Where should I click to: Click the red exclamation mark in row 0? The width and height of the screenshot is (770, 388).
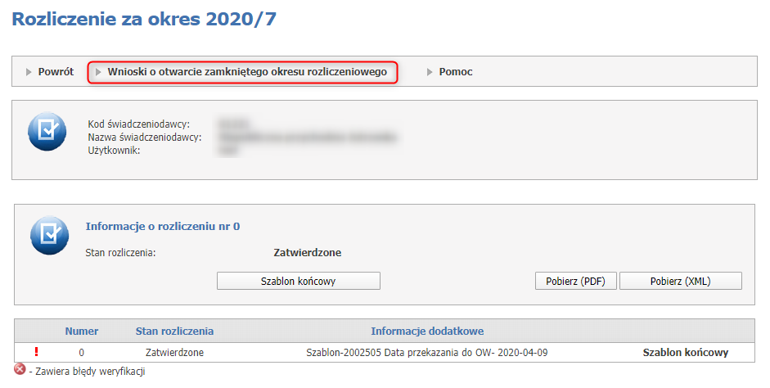point(36,353)
